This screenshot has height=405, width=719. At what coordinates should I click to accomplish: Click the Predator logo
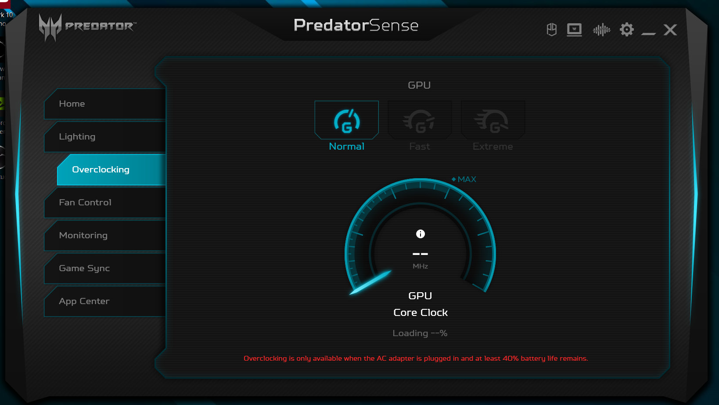tap(87, 28)
